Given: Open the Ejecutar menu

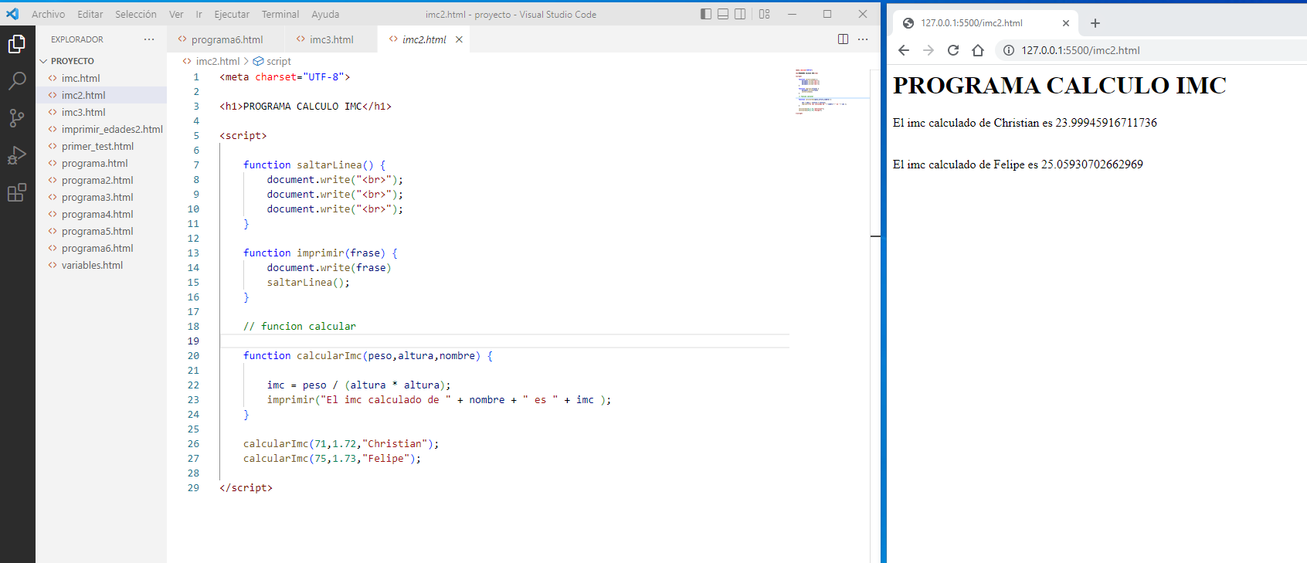Looking at the screenshot, I should [232, 14].
